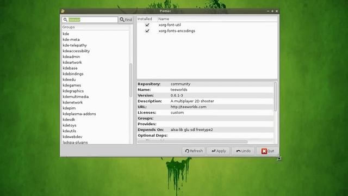Select the xorg-fonts-encodings package name
The width and height of the screenshot is (348, 196).
177,31
